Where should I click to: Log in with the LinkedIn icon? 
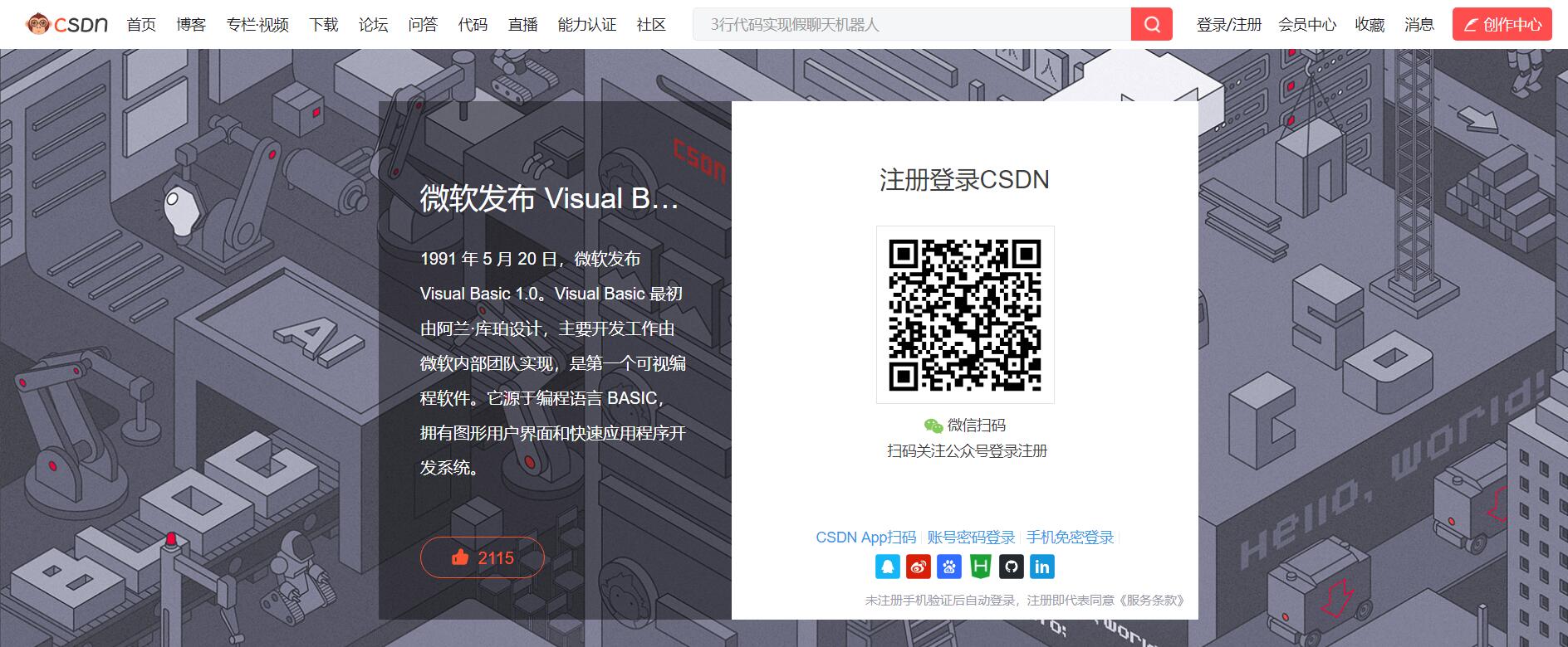point(1041,567)
